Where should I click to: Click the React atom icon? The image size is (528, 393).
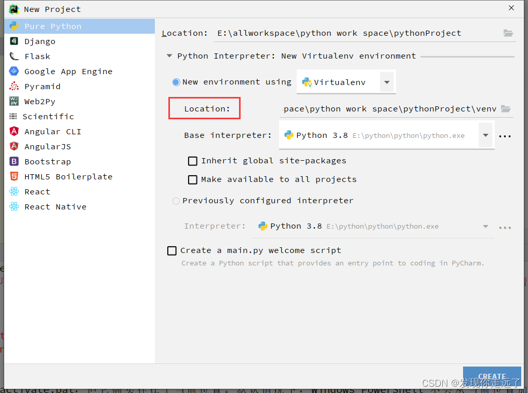(14, 191)
